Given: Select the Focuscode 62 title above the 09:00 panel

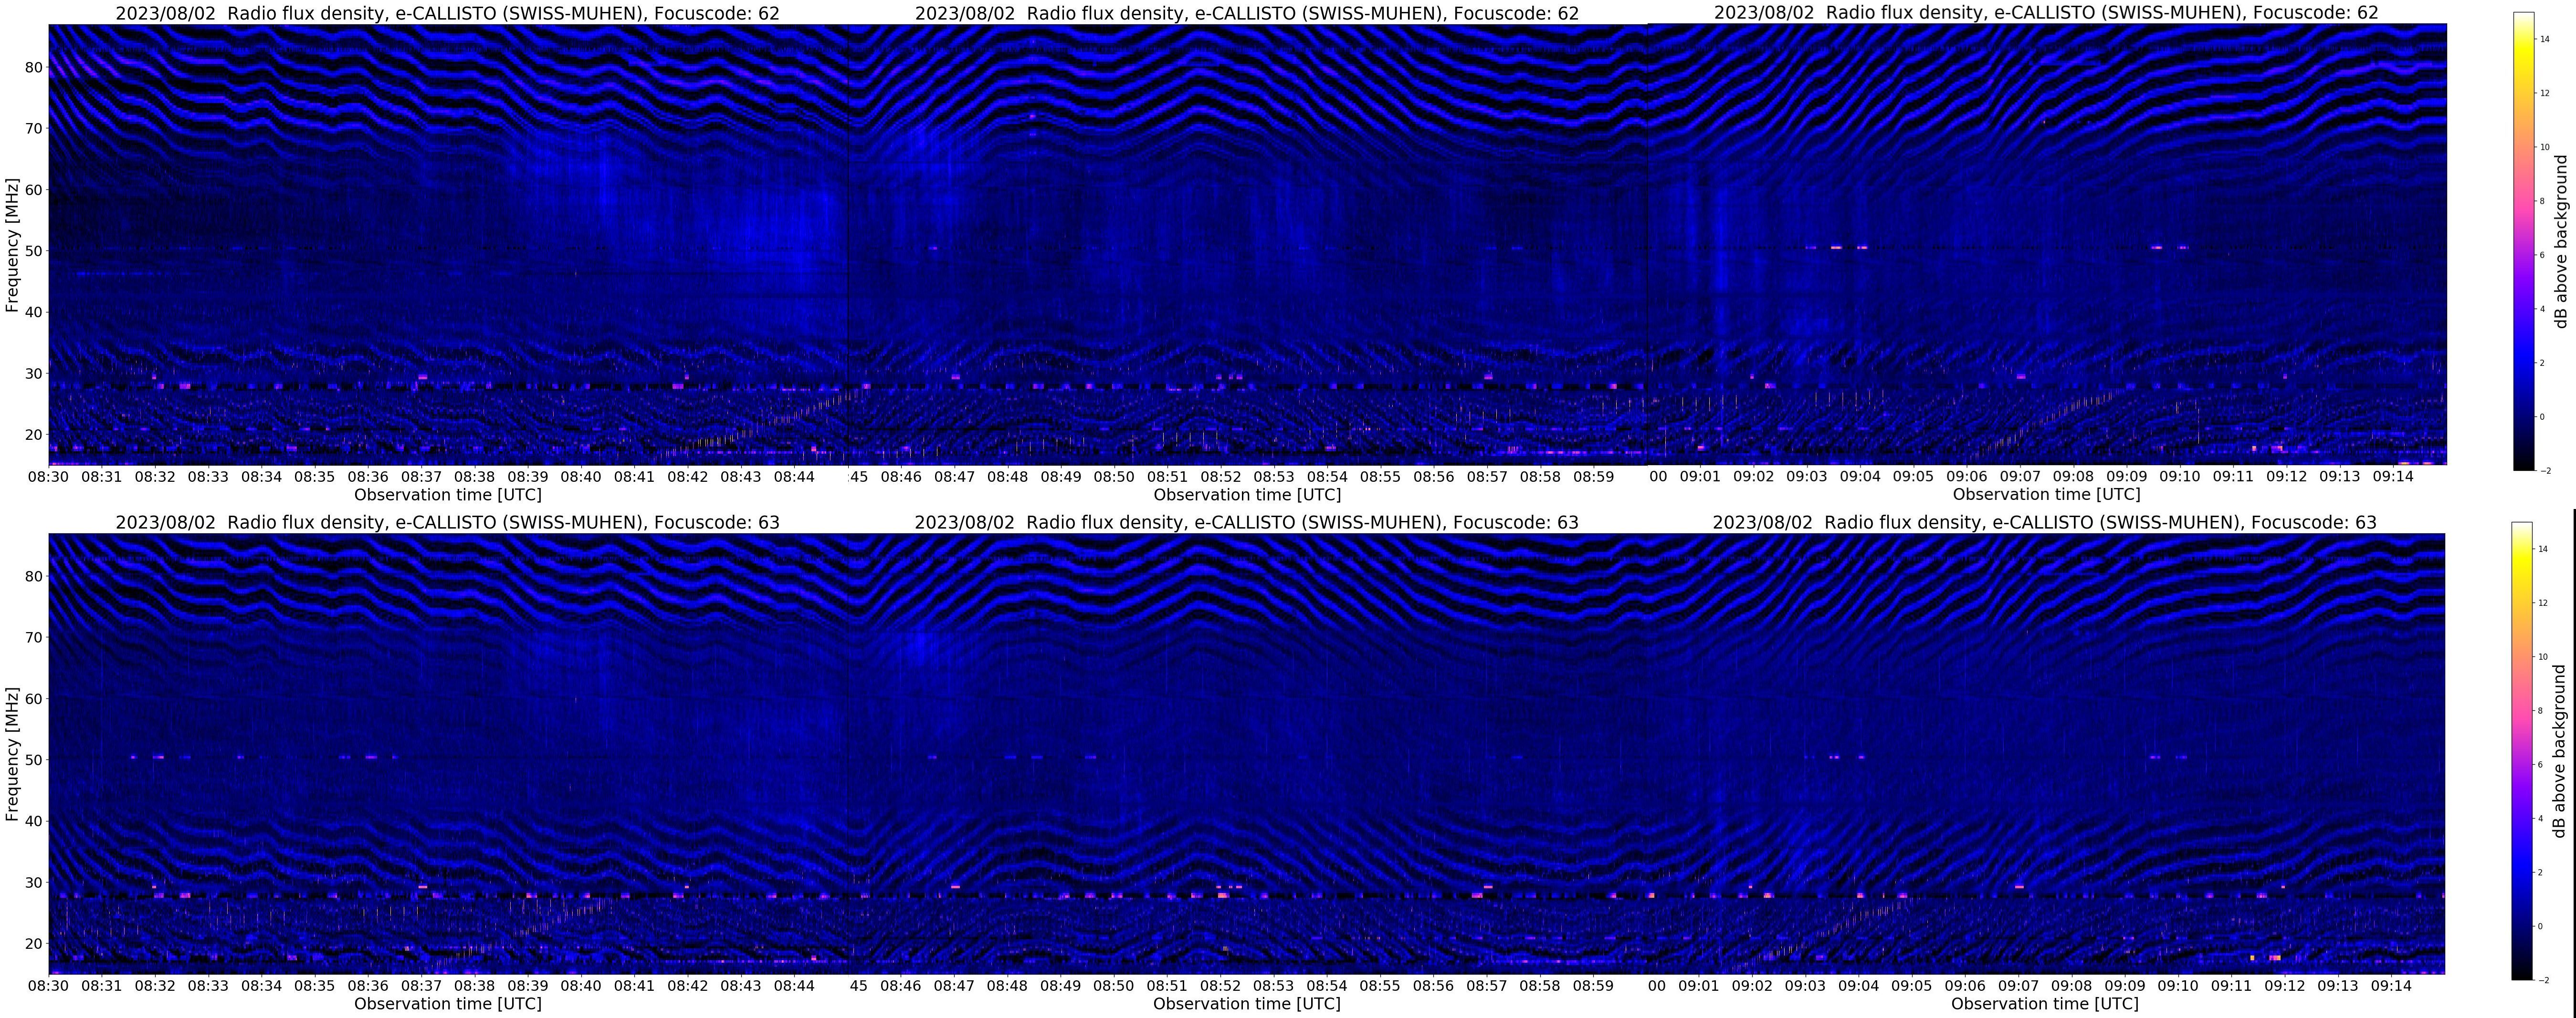Looking at the screenshot, I should (2046, 13).
